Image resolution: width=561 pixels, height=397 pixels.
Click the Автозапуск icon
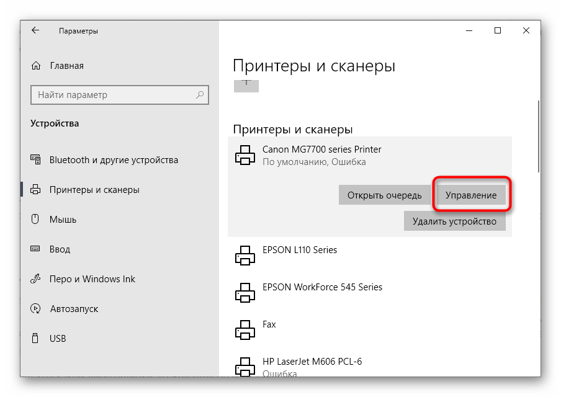point(36,309)
